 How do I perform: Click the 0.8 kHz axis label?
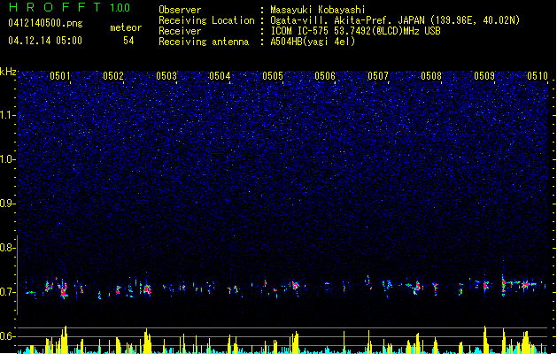[x=7, y=248]
